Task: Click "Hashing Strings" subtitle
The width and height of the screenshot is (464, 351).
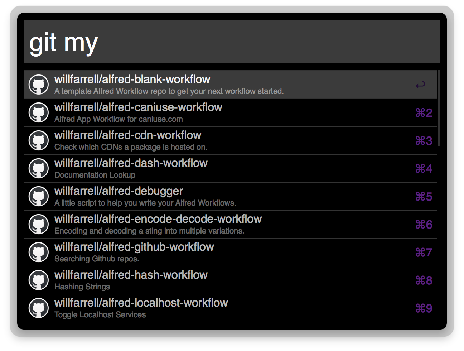Action: [x=82, y=287]
